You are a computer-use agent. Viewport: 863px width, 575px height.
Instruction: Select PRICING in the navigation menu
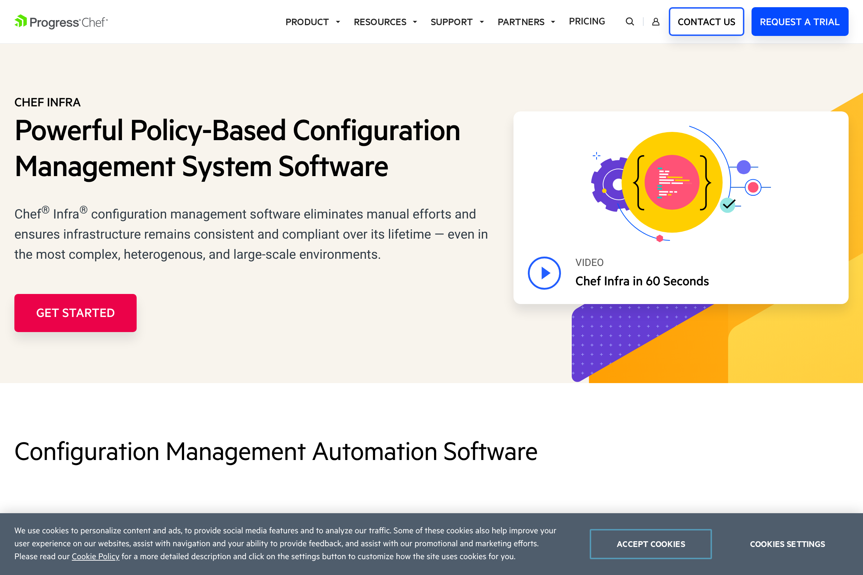tap(587, 21)
